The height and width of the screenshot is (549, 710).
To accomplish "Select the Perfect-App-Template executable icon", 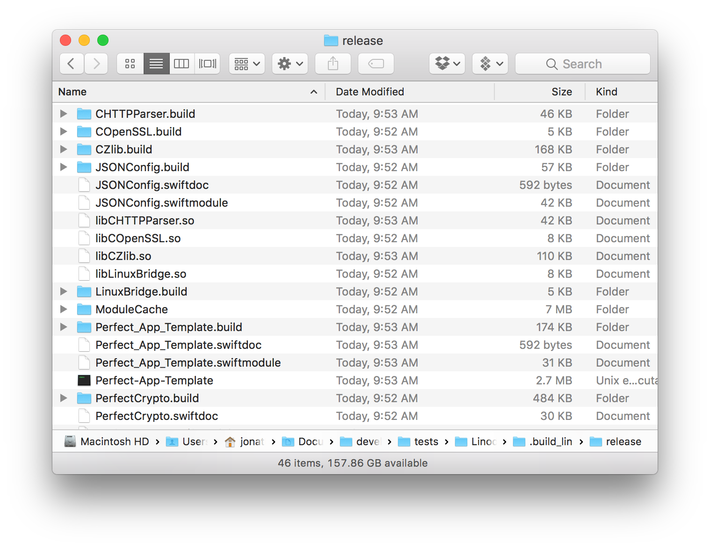I will [84, 380].
